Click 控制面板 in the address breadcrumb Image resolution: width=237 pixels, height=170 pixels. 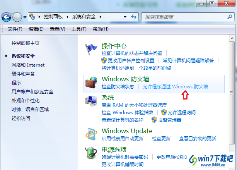pyautogui.click(x=53, y=17)
